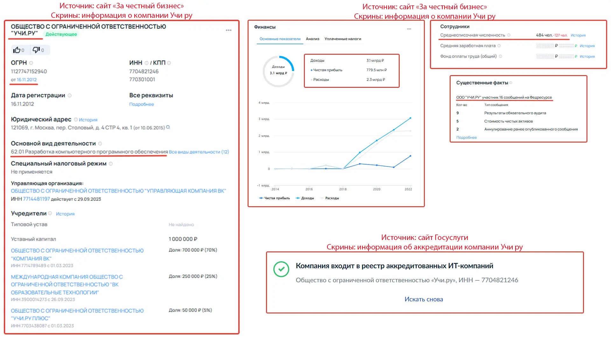Click the Расходы value 2.3 млрд ₽

click(x=376, y=80)
